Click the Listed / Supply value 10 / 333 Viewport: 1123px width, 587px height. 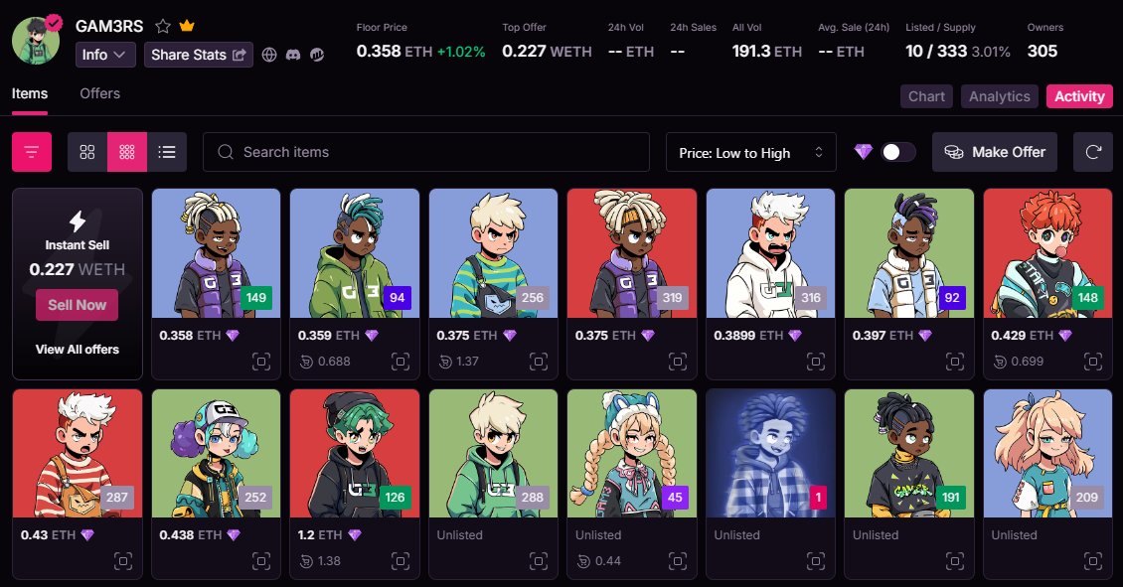click(936, 52)
